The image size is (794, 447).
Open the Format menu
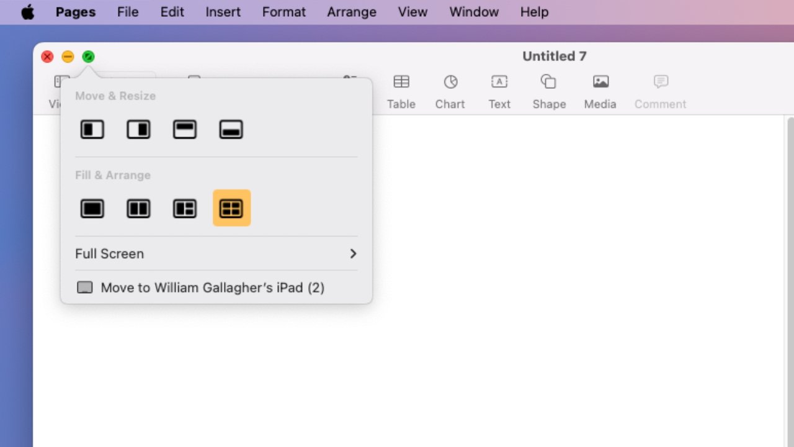coord(284,12)
